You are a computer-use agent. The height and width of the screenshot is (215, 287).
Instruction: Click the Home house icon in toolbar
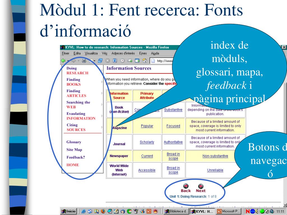pyautogui.click(x=145, y=60)
